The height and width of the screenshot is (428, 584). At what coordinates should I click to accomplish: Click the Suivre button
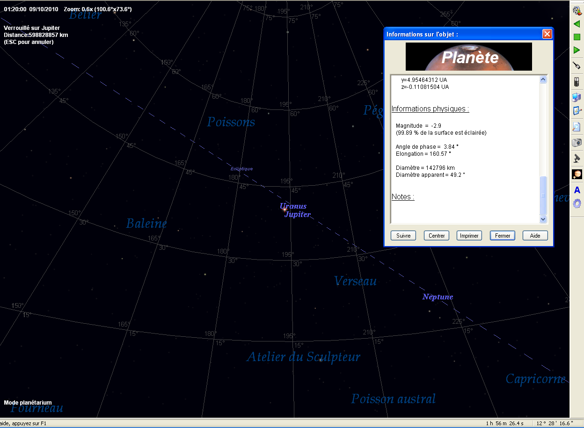(403, 236)
